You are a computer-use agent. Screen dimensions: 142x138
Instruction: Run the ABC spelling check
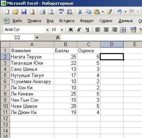pos(61,12)
